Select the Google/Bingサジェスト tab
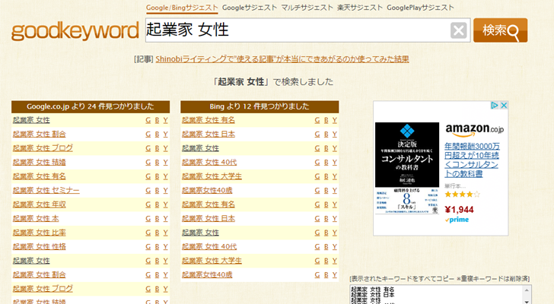554x304 pixels. 182,8
